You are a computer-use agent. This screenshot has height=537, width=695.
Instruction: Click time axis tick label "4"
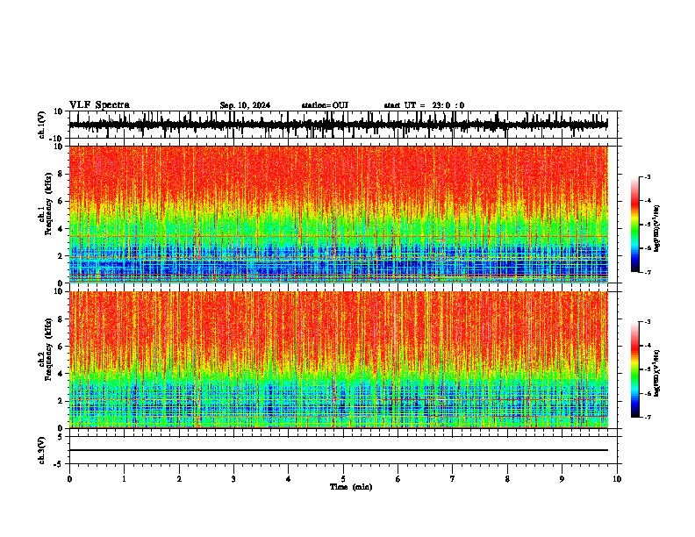coord(289,479)
